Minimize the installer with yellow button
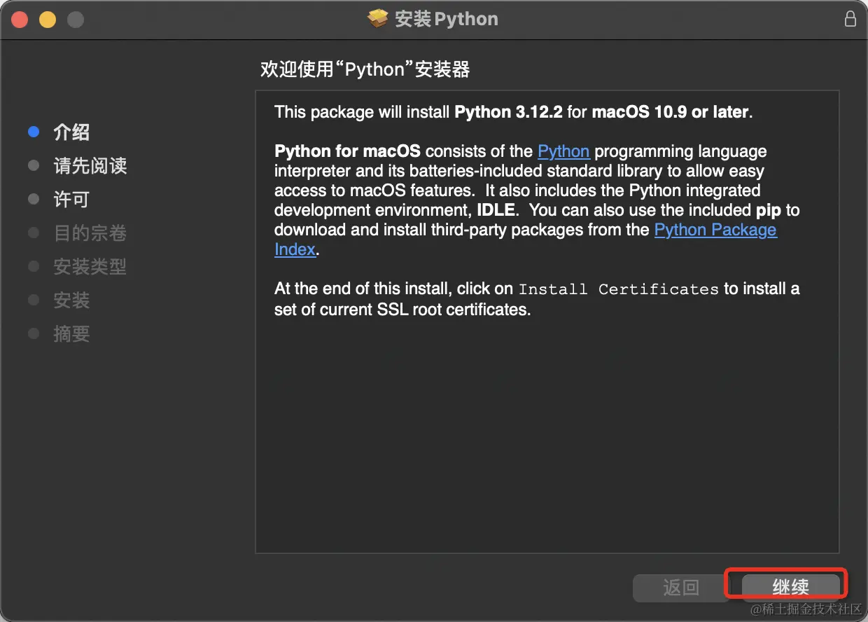Screen dimensions: 868x622 (47, 20)
